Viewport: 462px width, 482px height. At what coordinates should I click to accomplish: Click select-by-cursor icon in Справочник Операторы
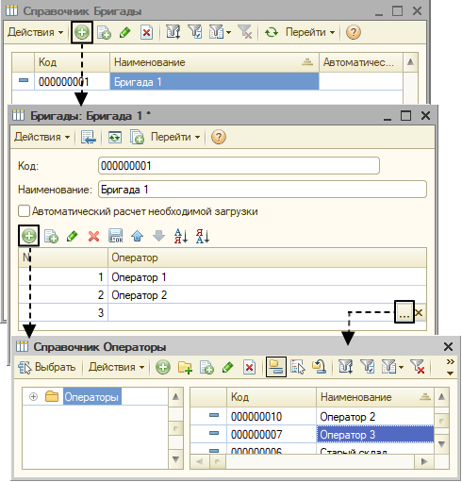[298, 367]
